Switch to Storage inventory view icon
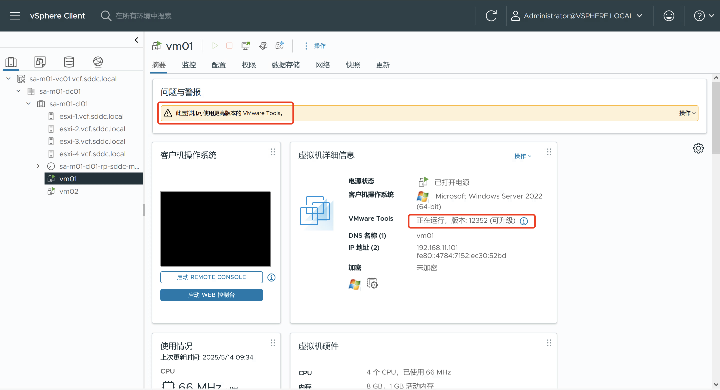720x390 pixels. [x=69, y=62]
